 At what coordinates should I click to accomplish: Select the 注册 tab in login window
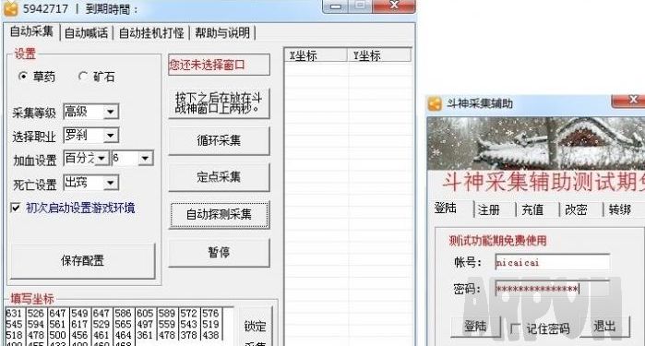point(489,209)
